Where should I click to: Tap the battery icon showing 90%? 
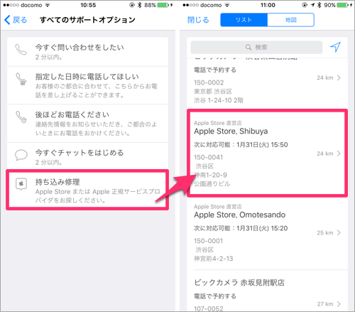(x=342, y=5)
